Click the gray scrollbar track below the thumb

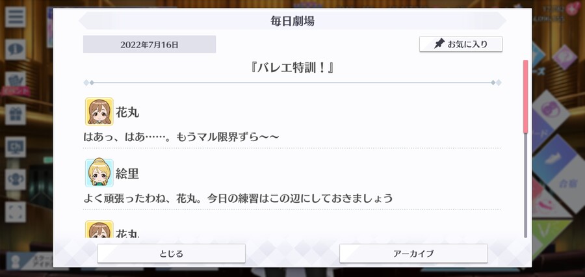(525, 185)
